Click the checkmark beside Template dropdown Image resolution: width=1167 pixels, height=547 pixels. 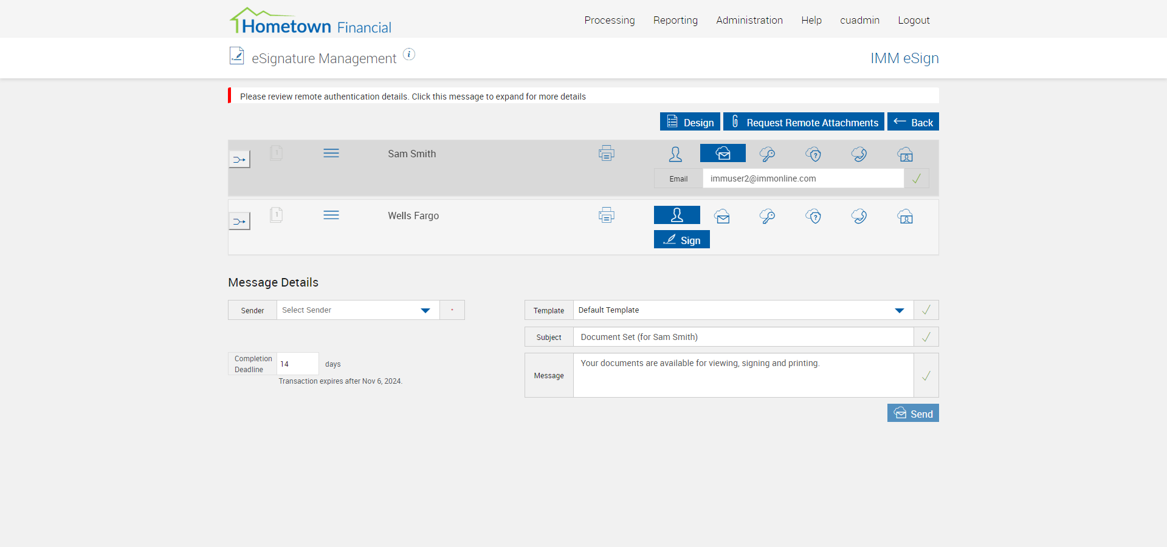tap(926, 310)
